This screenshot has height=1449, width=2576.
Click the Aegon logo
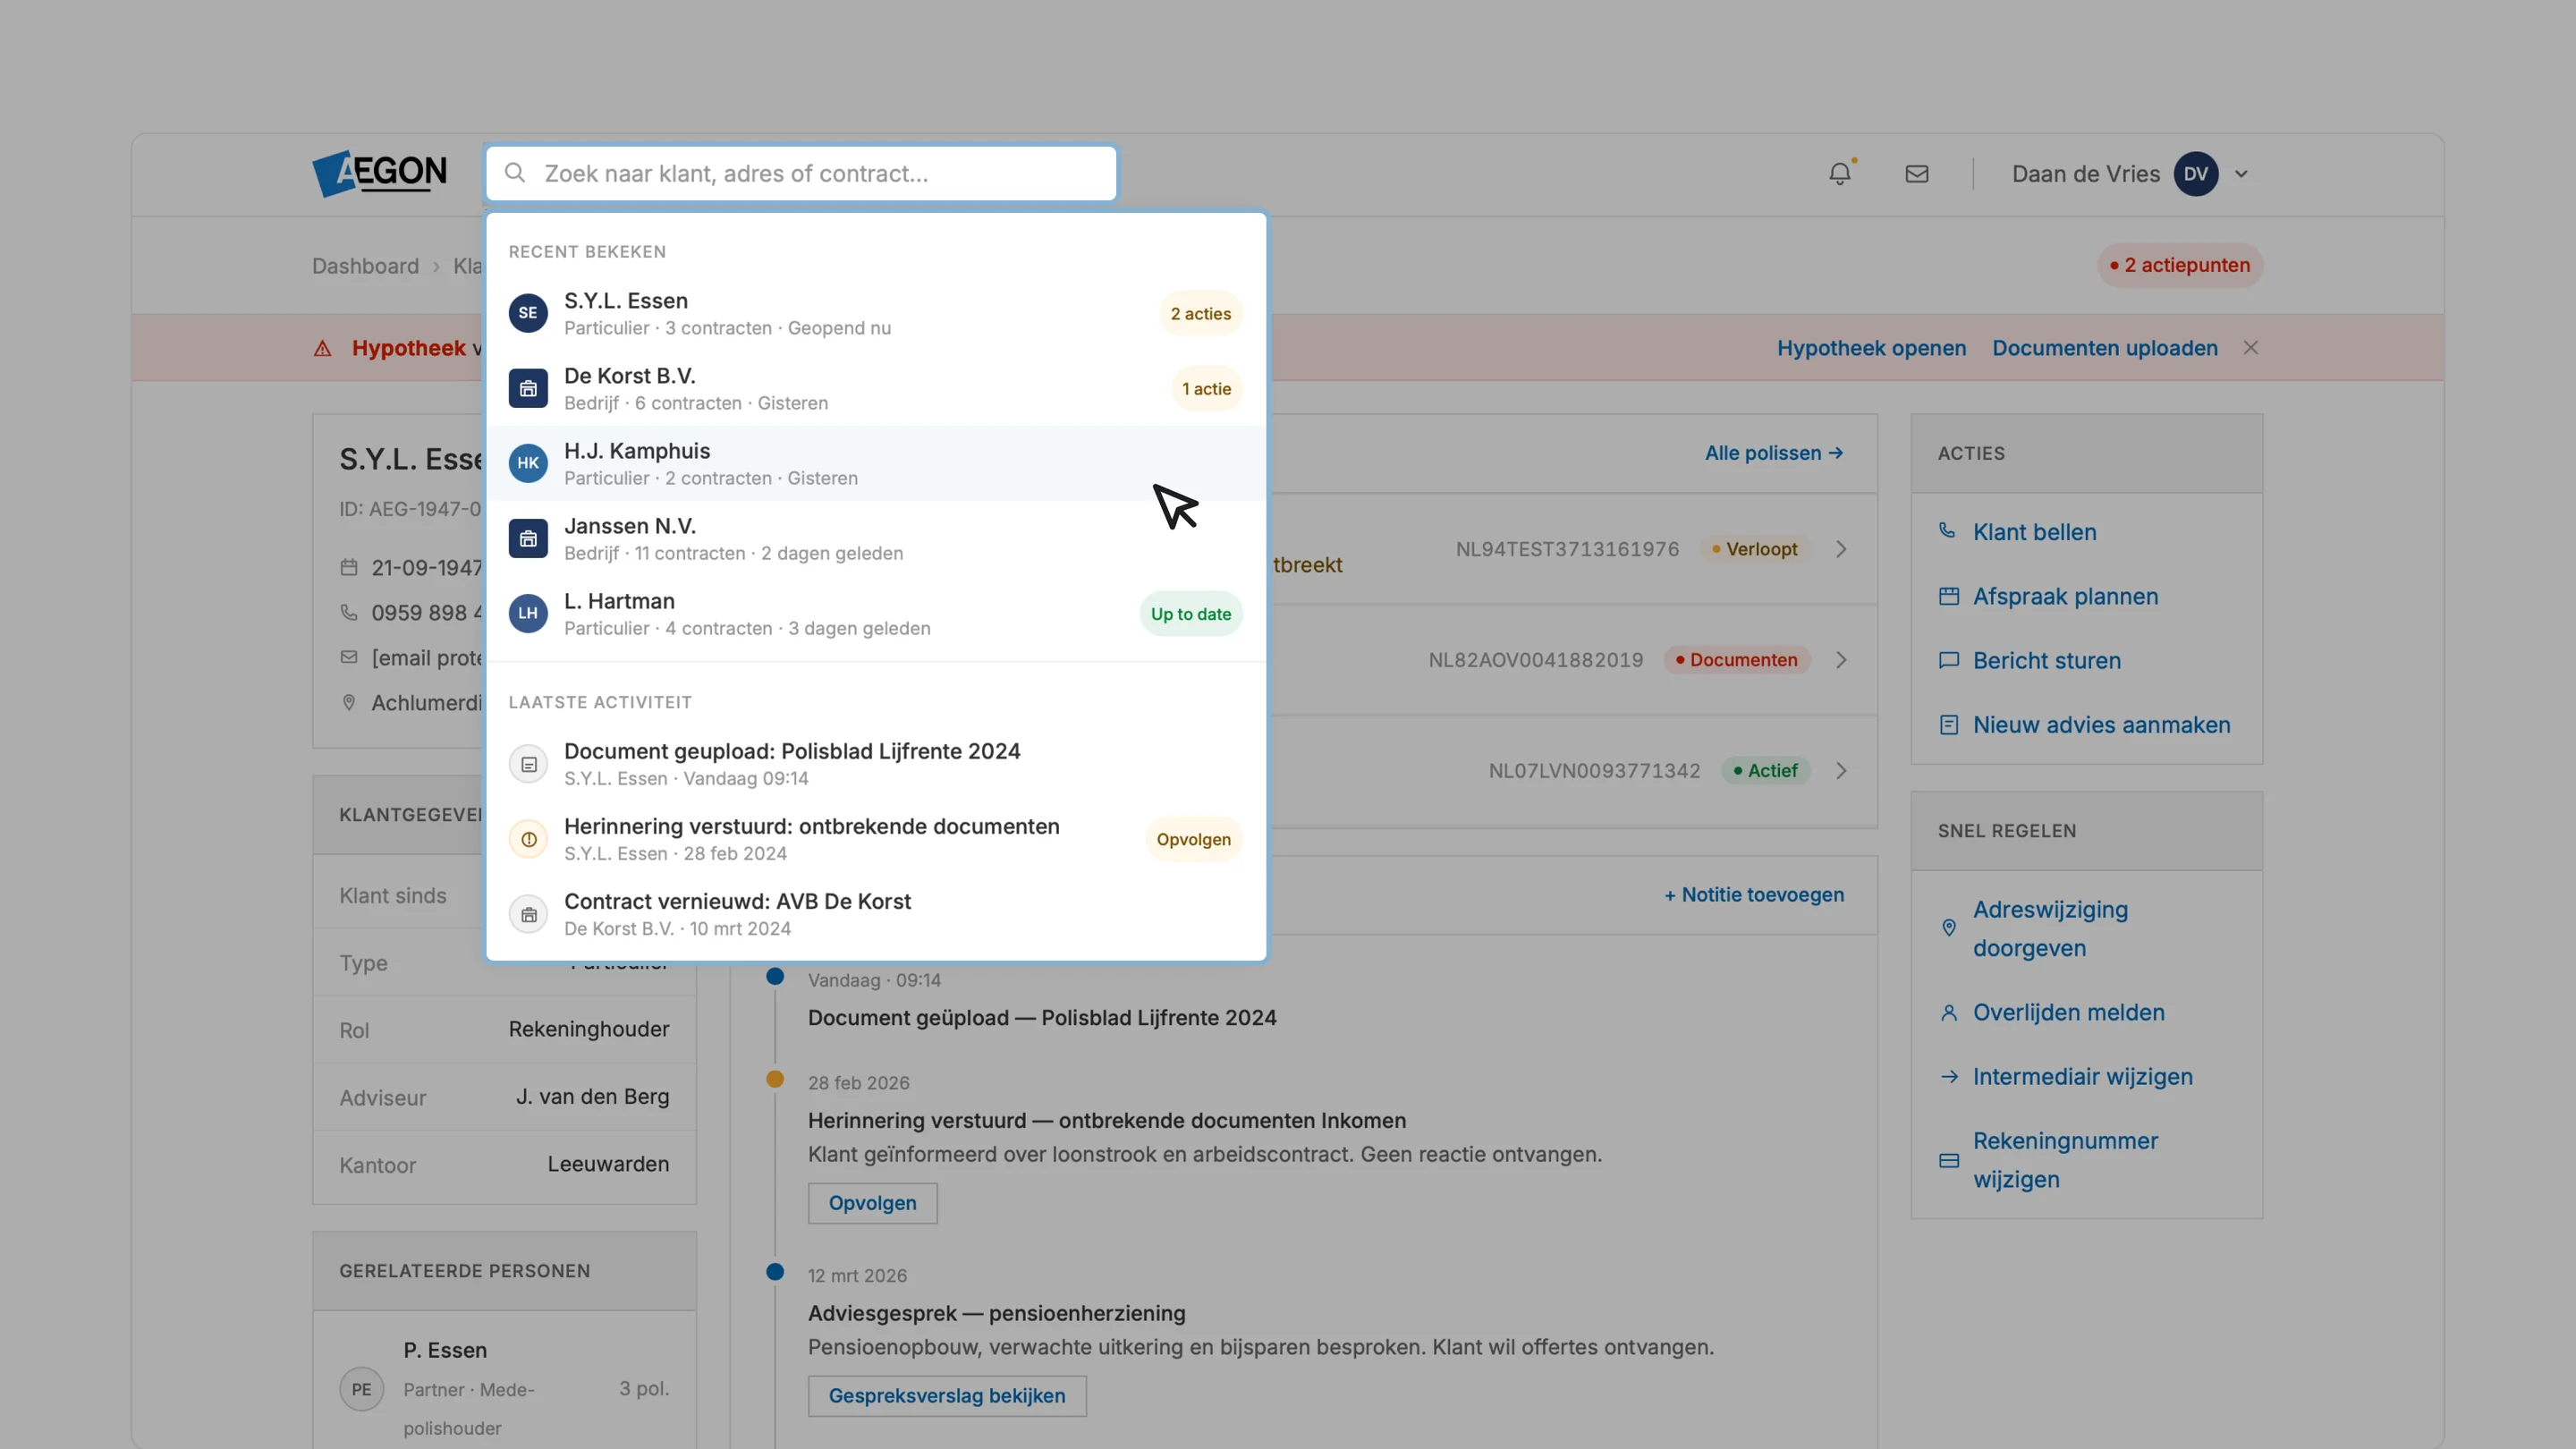pos(379,173)
